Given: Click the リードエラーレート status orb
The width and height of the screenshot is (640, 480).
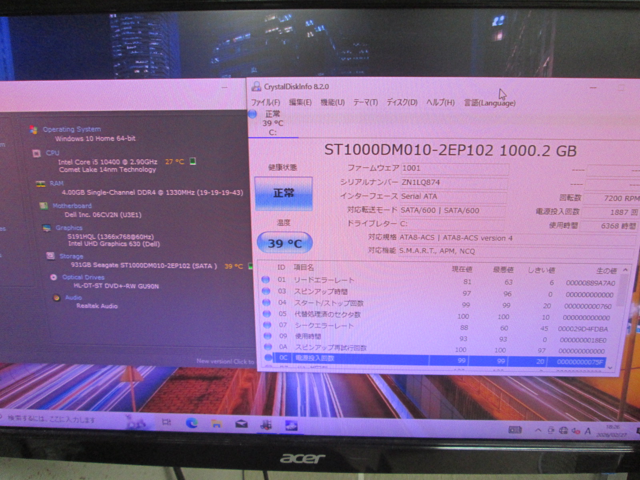Looking at the screenshot, I should pyautogui.click(x=266, y=280).
